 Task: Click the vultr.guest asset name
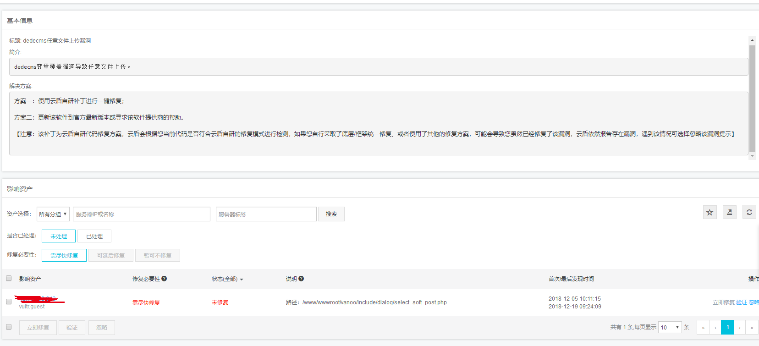(x=32, y=307)
